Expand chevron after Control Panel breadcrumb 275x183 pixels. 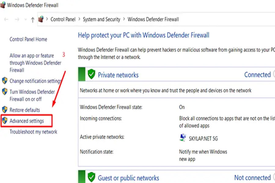pyautogui.click(x=79, y=19)
